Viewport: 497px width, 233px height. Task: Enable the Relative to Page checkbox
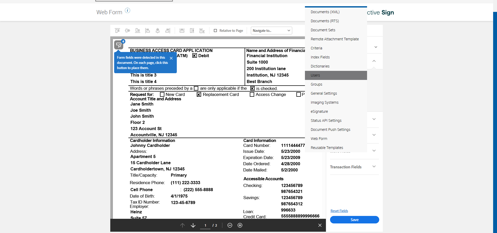pos(215,31)
